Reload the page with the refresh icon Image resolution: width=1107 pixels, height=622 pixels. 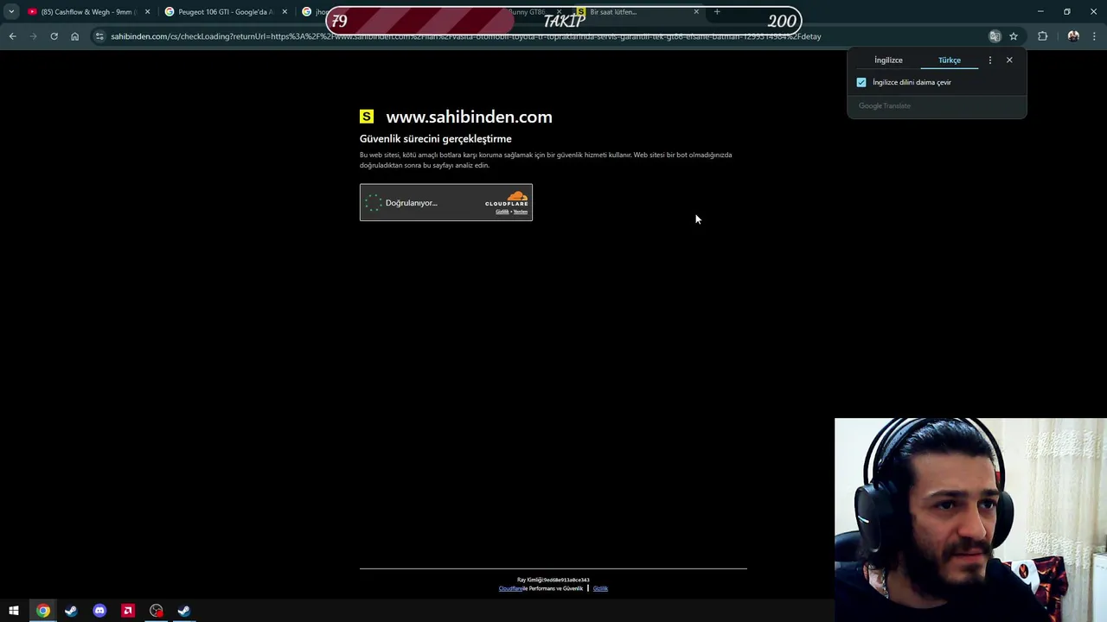pos(54,36)
